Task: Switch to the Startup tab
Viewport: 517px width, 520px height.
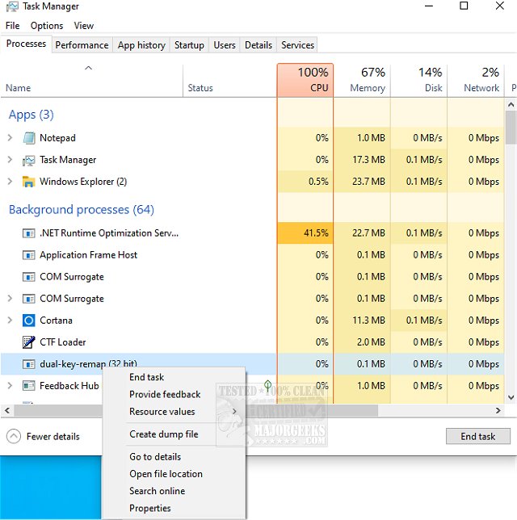Action: tap(189, 45)
